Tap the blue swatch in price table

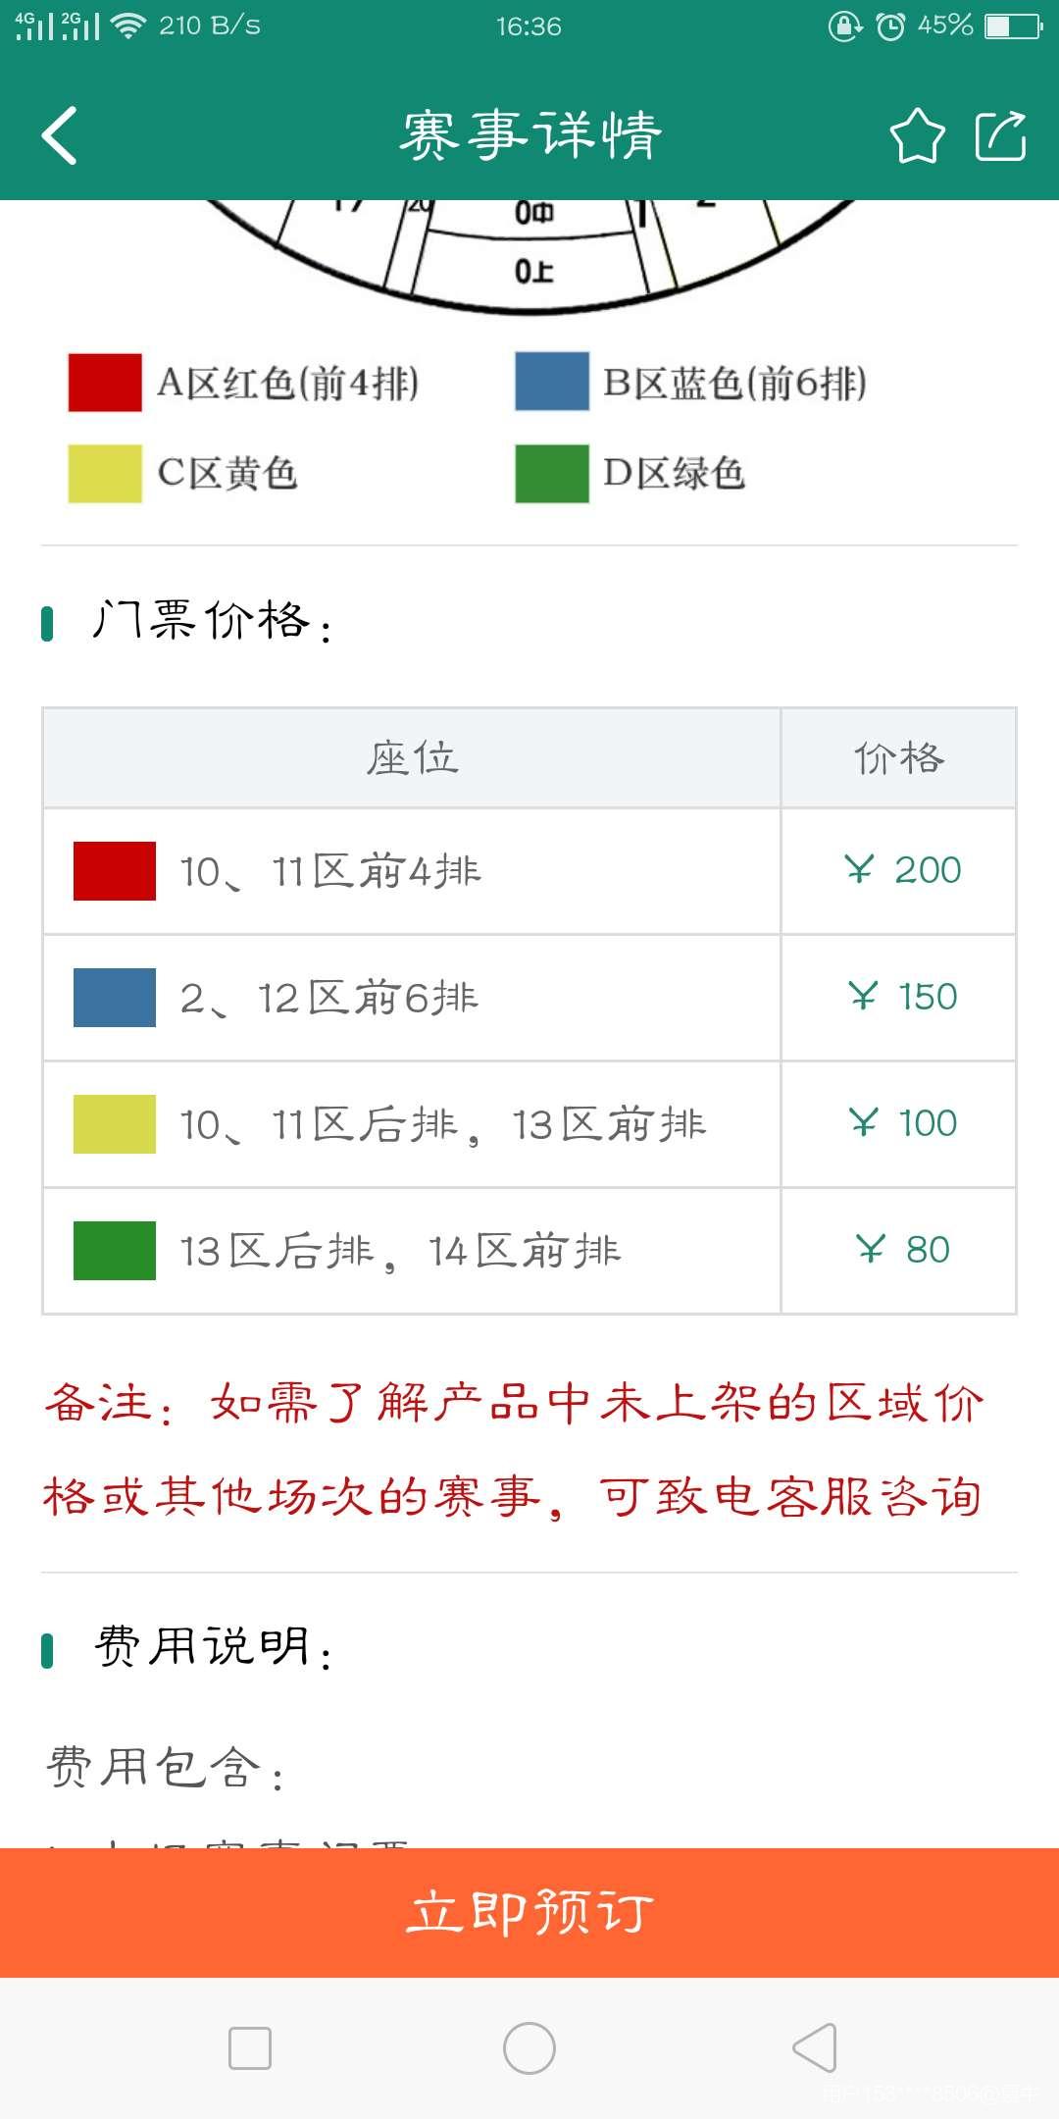(x=115, y=998)
